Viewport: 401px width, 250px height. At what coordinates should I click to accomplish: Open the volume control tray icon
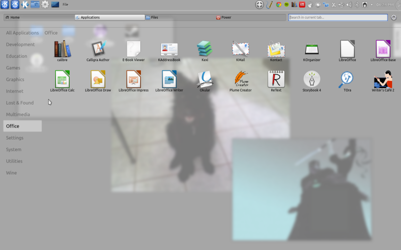click(349, 4)
